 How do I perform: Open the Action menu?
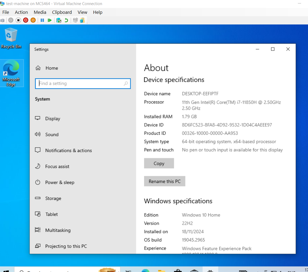pyautogui.click(x=21, y=12)
